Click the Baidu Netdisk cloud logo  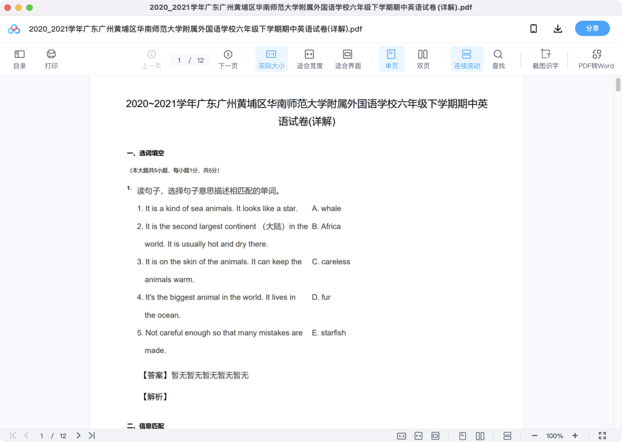click(14, 29)
